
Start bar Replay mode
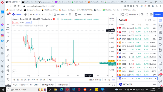(x=88, y=14)
